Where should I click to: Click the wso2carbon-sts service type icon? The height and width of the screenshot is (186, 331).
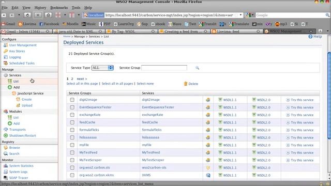point(208,167)
